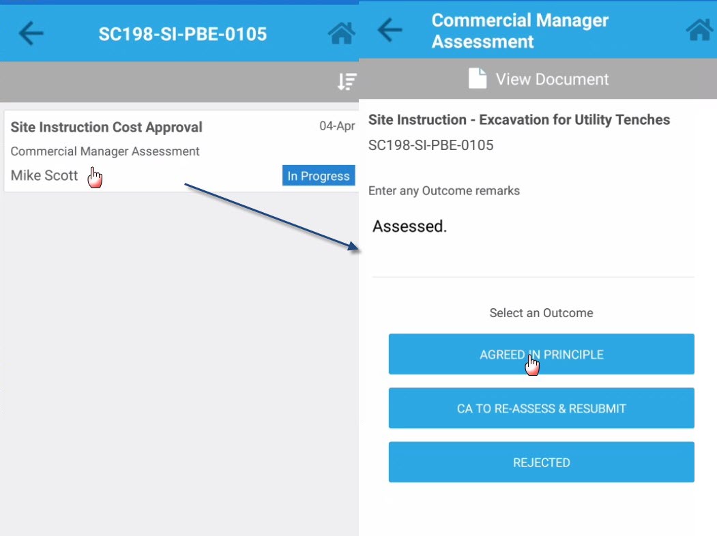The height and width of the screenshot is (536, 717).
Task: Tap the Site Instruction - Excavation title text
Action: click(x=519, y=120)
